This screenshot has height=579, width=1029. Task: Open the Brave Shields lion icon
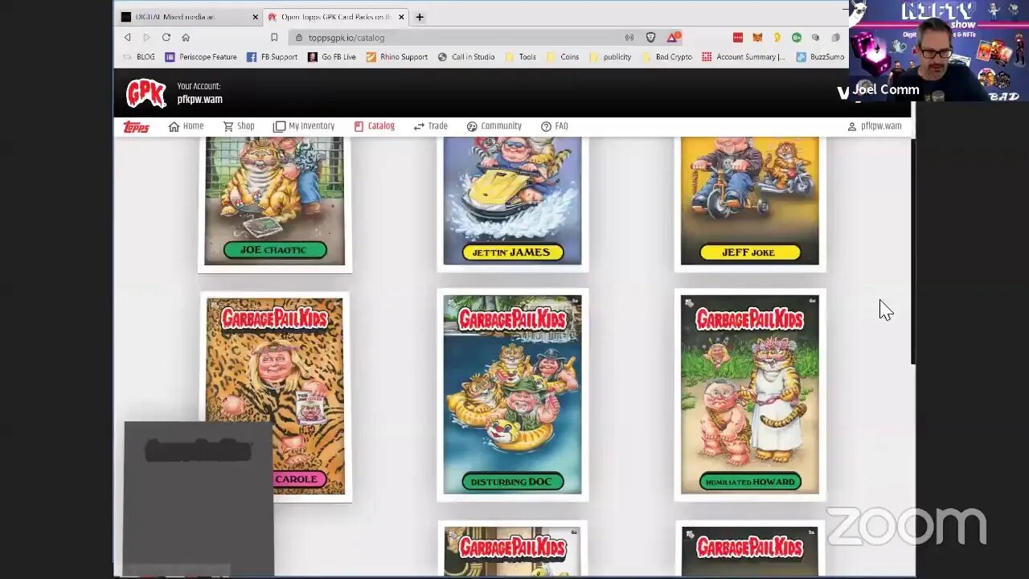click(x=651, y=37)
